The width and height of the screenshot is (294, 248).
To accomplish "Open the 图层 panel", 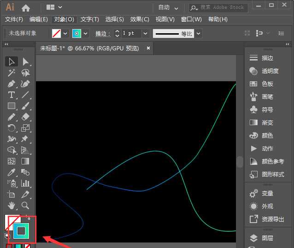I will [267, 238].
